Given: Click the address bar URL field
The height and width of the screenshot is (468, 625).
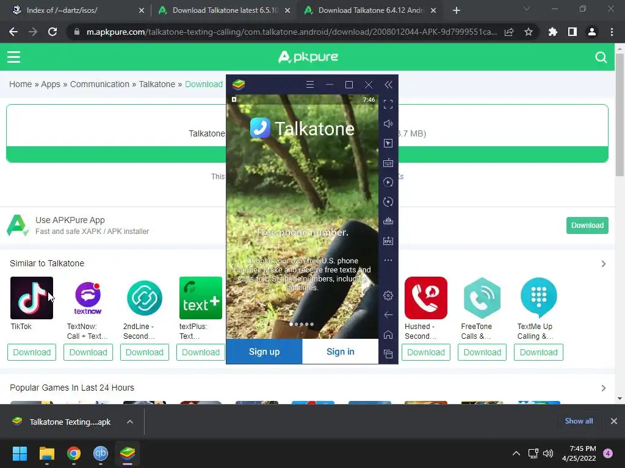Looking at the screenshot, I should pos(291,32).
